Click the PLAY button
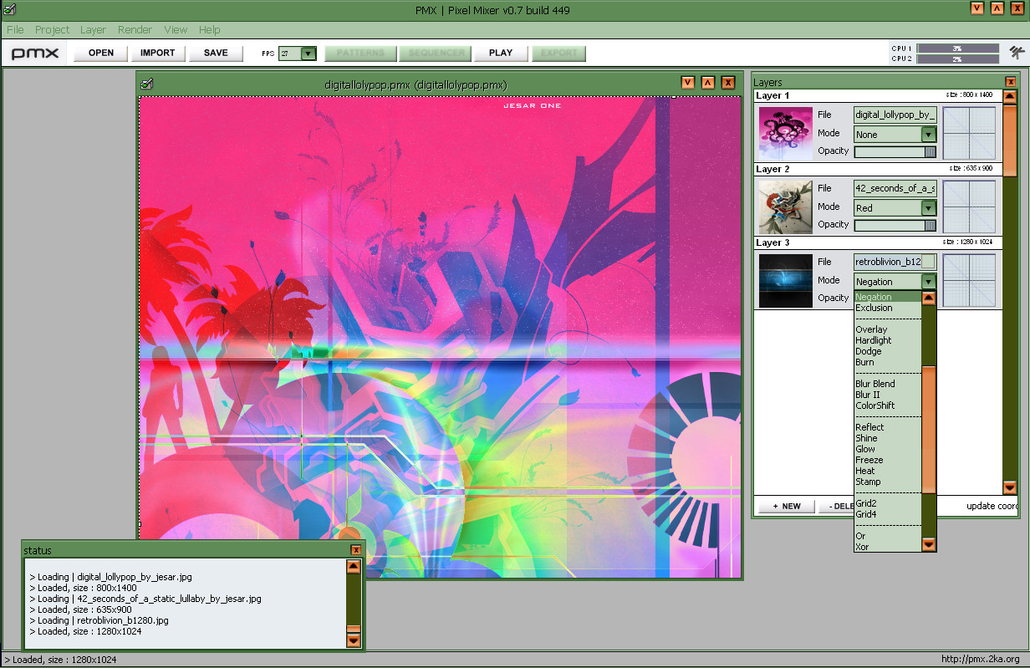The image size is (1030, 668). coord(501,53)
